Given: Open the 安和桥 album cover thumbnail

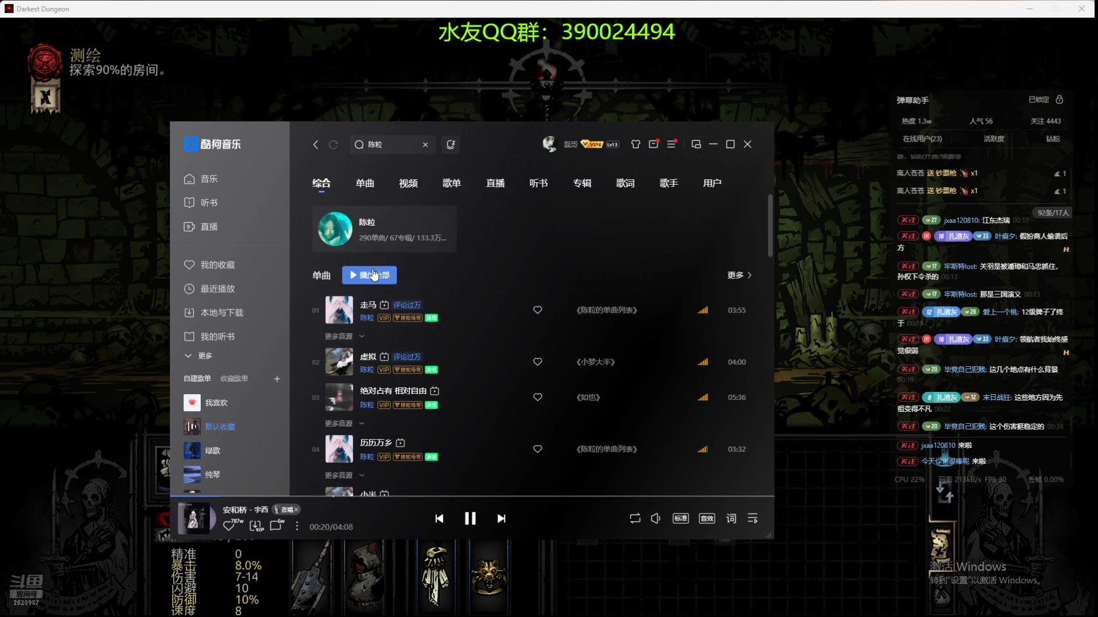Looking at the screenshot, I should pyautogui.click(x=193, y=518).
